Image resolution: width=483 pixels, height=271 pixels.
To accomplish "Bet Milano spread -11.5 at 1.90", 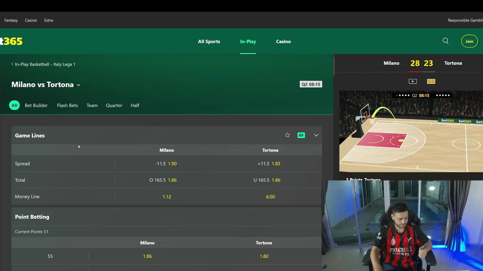I will point(166,164).
